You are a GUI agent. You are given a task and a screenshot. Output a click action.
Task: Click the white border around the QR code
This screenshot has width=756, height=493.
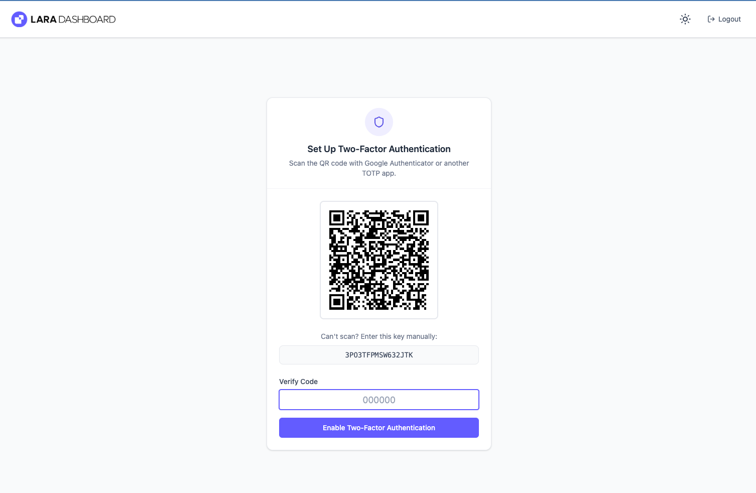324,260
